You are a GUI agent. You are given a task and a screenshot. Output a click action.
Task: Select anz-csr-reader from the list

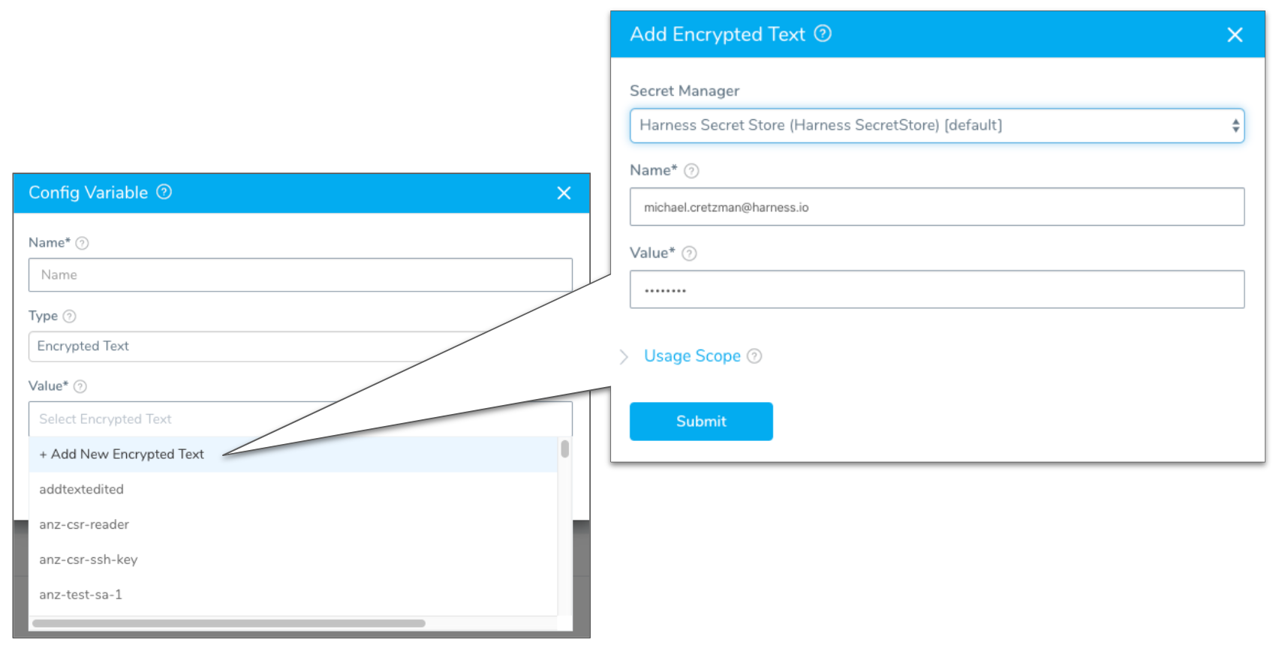click(293, 525)
